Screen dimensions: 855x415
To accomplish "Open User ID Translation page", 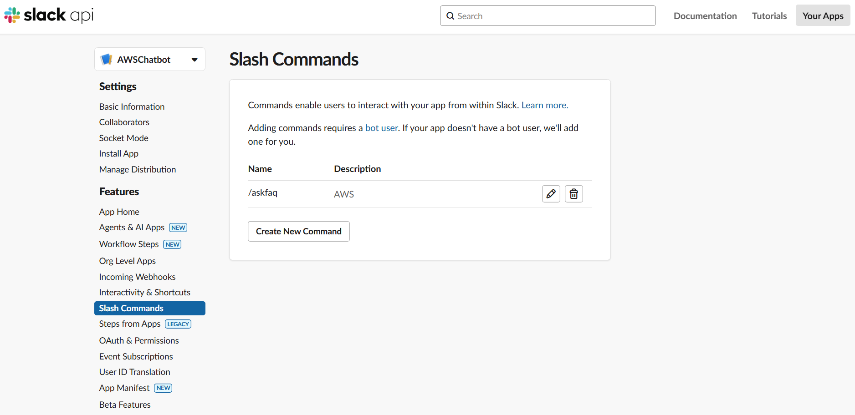I will pos(135,372).
